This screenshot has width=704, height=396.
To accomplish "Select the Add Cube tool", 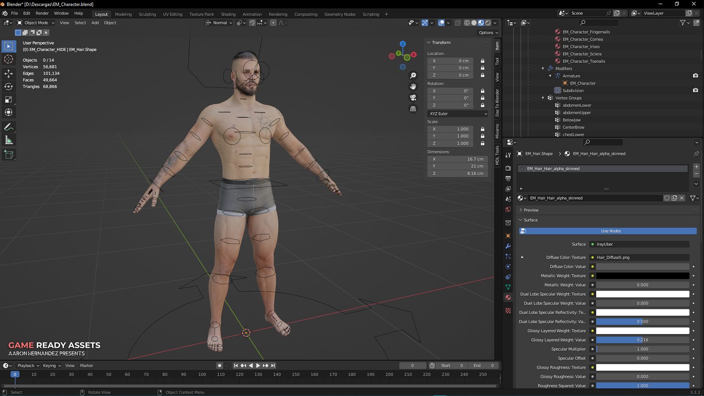I will click(8, 154).
